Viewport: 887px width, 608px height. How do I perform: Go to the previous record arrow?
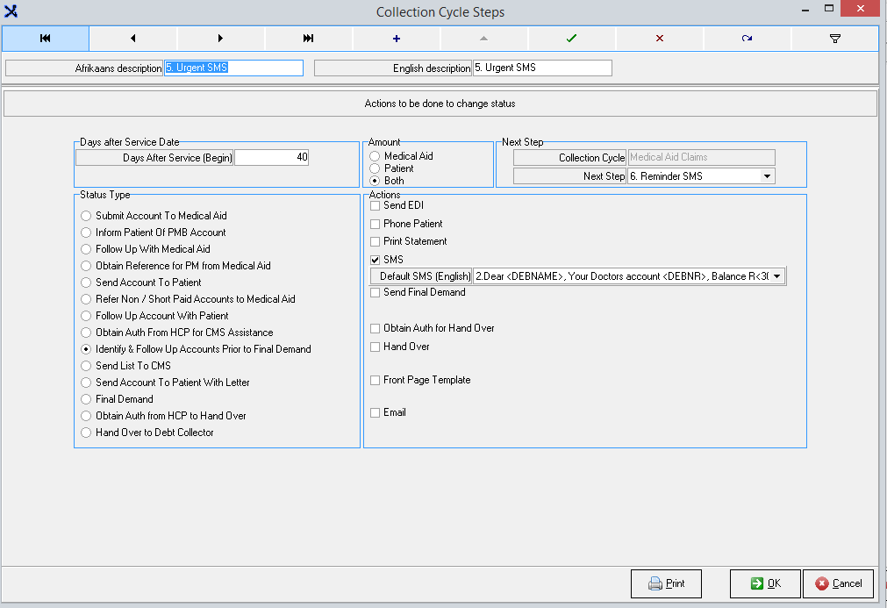132,39
